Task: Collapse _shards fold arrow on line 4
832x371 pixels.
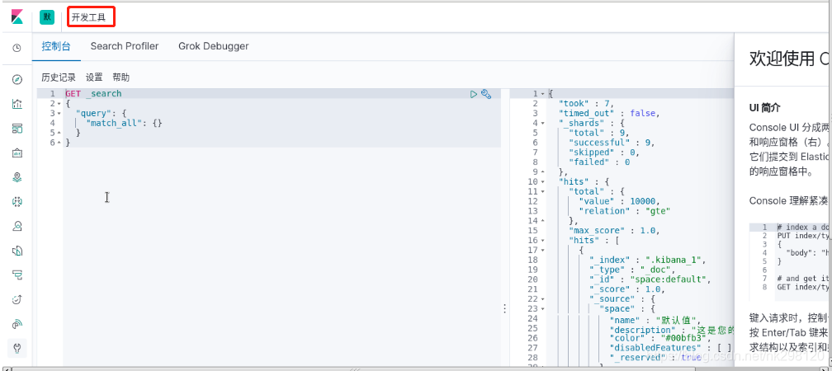Action: click(x=543, y=123)
